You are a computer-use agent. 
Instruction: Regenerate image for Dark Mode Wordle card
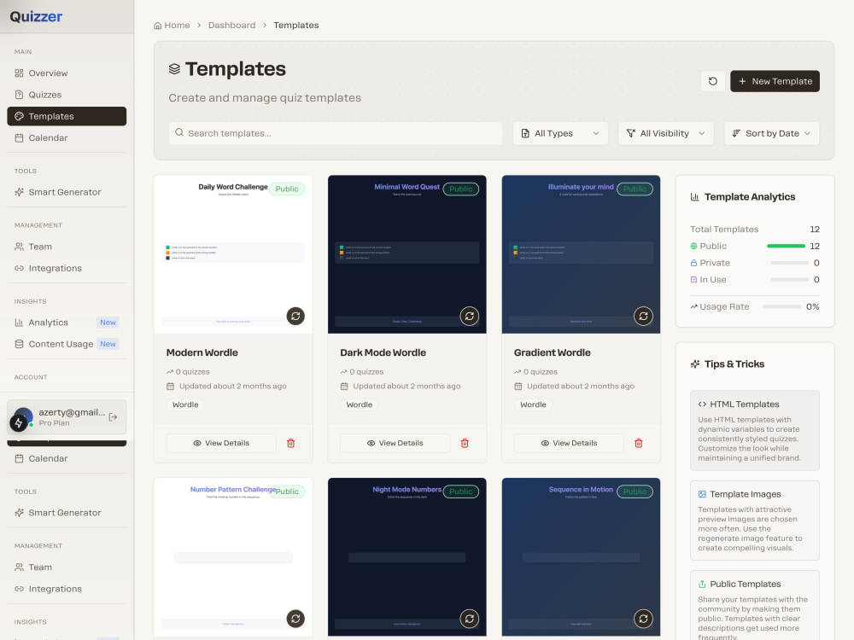coord(469,317)
